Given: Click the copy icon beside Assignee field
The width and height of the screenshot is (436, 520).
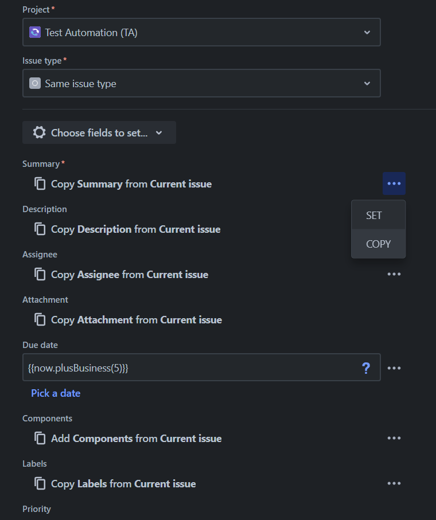Looking at the screenshot, I should [40, 275].
